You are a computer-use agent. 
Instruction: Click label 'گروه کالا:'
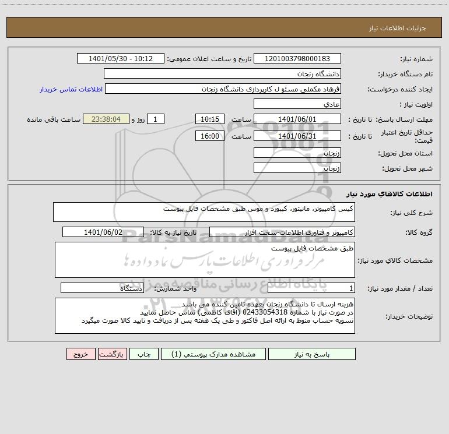point(419,233)
